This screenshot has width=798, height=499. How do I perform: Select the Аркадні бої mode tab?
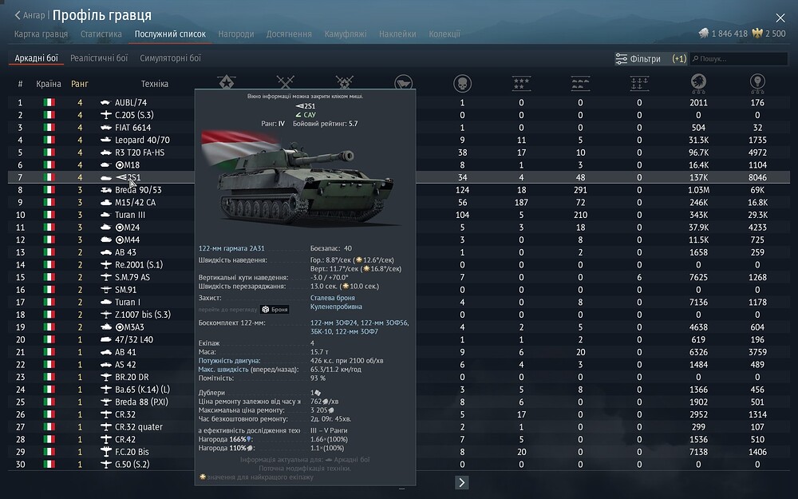[36, 58]
